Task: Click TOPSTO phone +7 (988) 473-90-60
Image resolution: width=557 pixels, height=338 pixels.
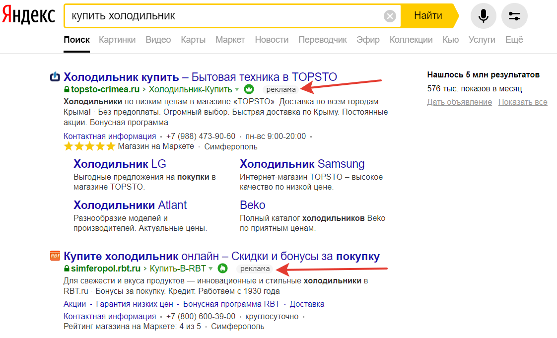Action: click(x=201, y=136)
